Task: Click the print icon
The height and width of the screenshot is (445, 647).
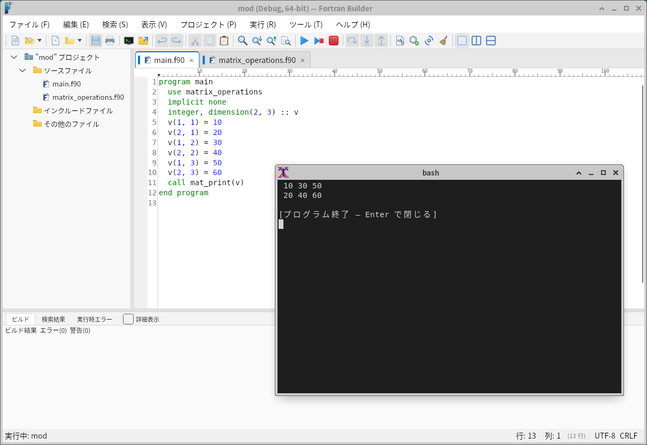Action: [110, 41]
